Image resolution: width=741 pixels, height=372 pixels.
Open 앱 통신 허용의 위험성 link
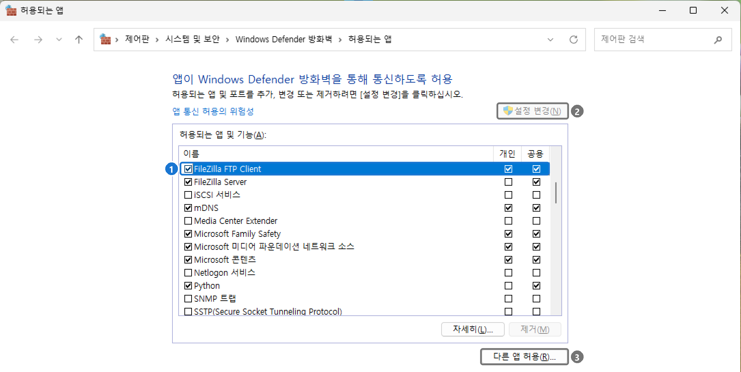[x=213, y=111]
